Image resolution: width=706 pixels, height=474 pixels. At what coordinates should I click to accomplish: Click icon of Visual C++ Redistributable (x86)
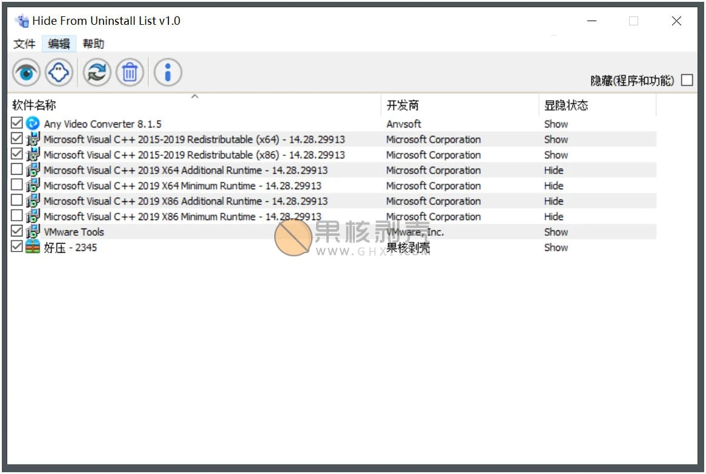coord(33,154)
